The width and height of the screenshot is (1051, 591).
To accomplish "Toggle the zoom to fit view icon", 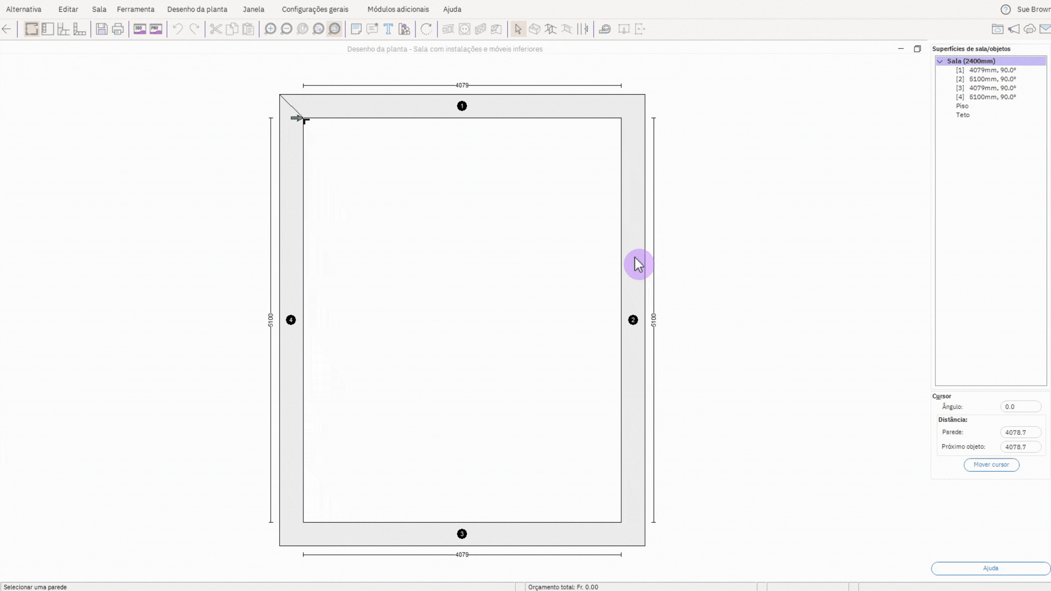I will pos(334,29).
